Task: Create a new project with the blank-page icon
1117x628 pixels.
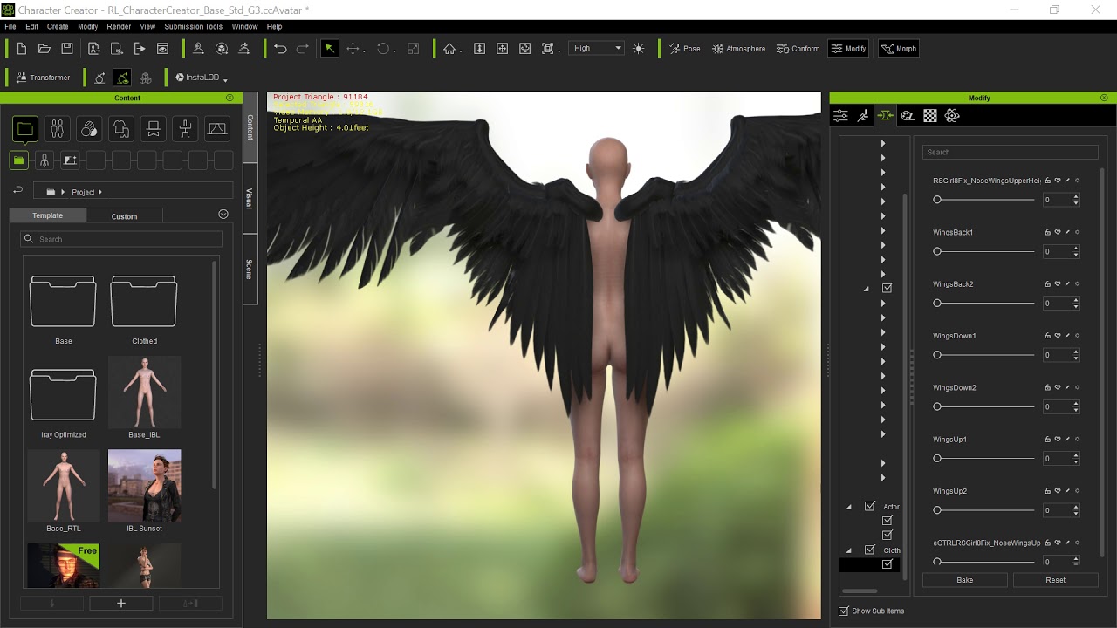Action: click(x=22, y=49)
